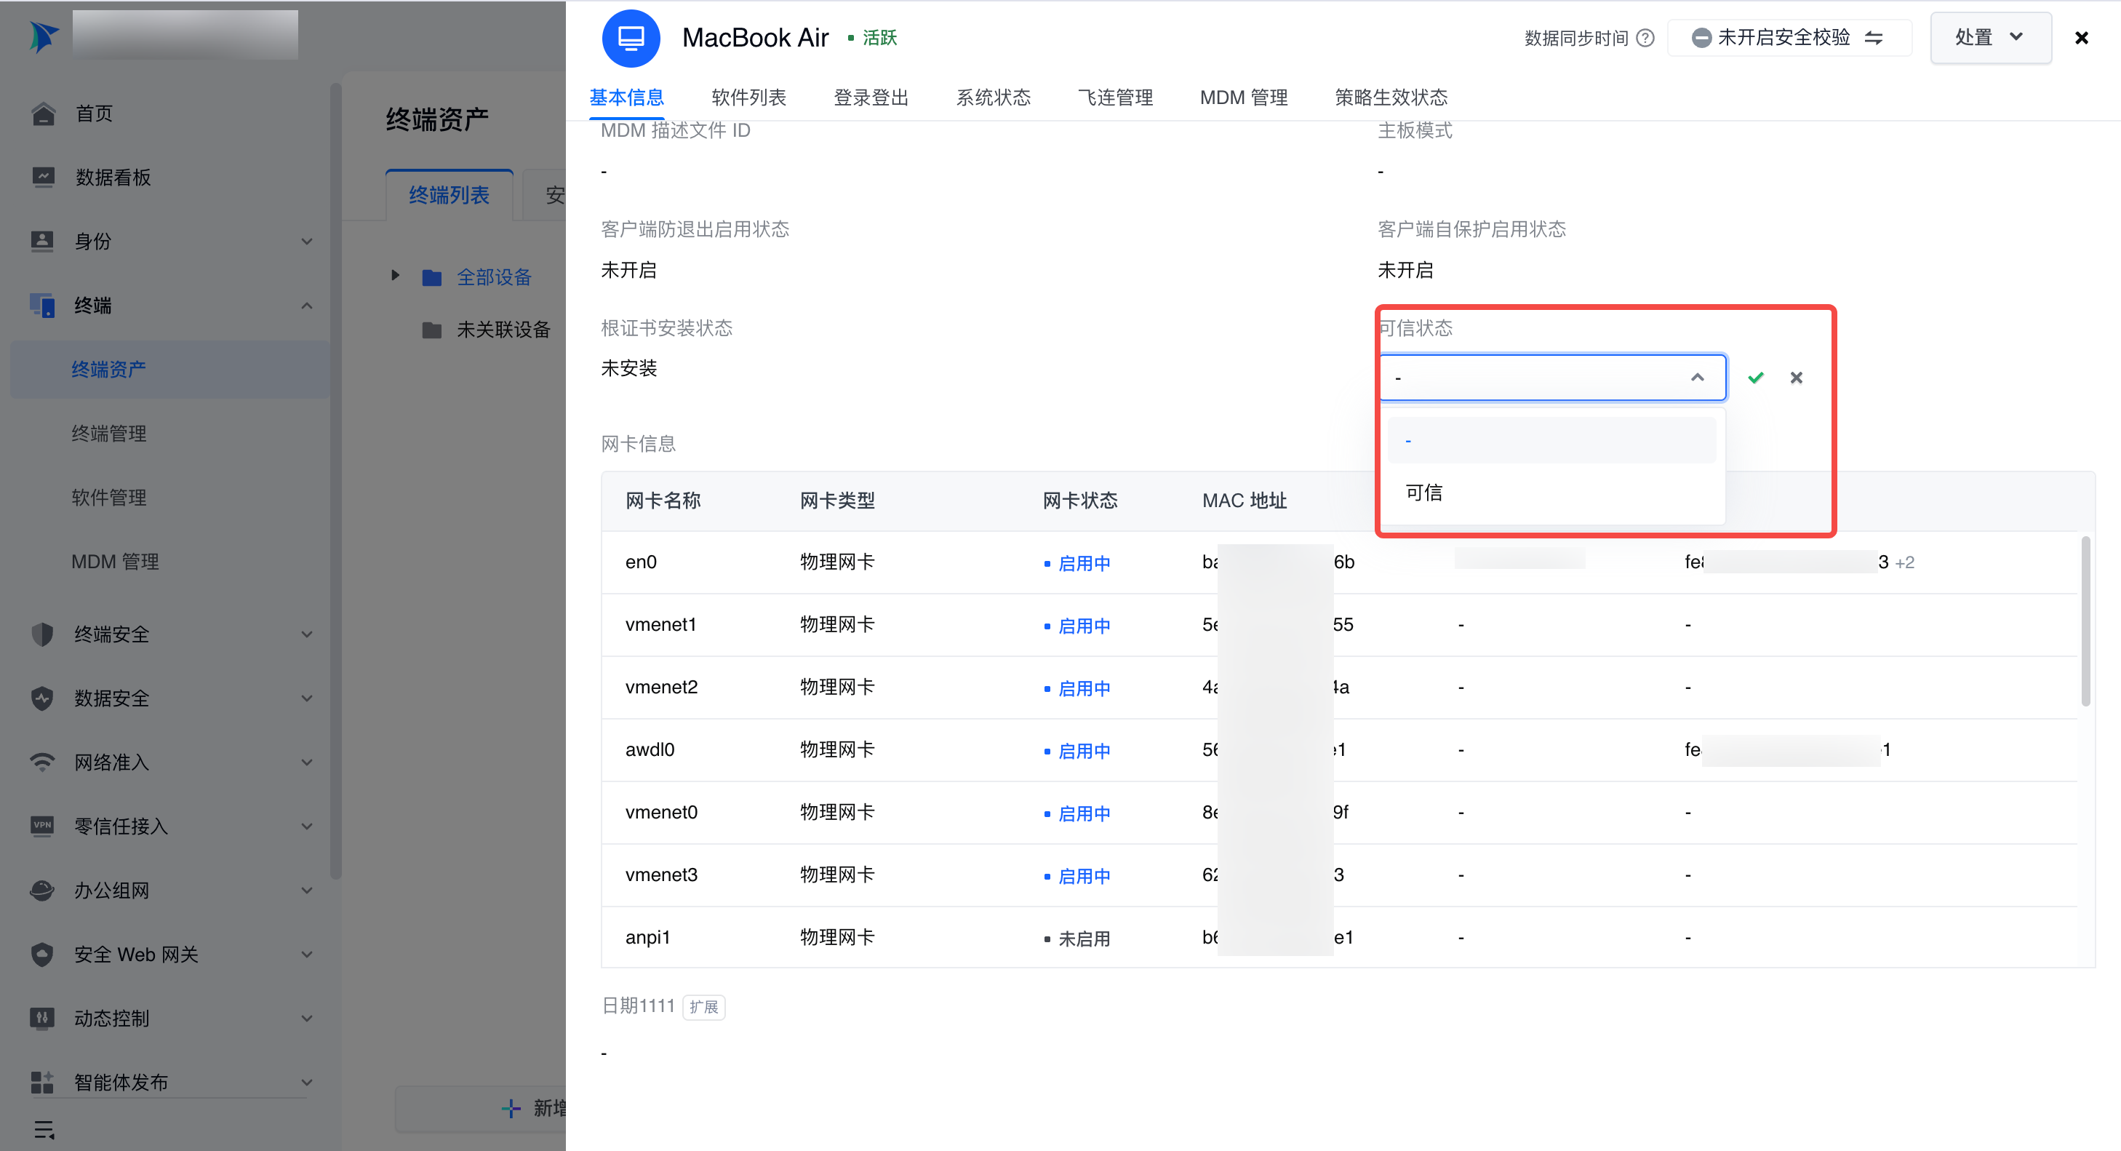Click the cancel X next to trust dropdown
The width and height of the screenshot is (2121, 1151).
point(1796,377)
